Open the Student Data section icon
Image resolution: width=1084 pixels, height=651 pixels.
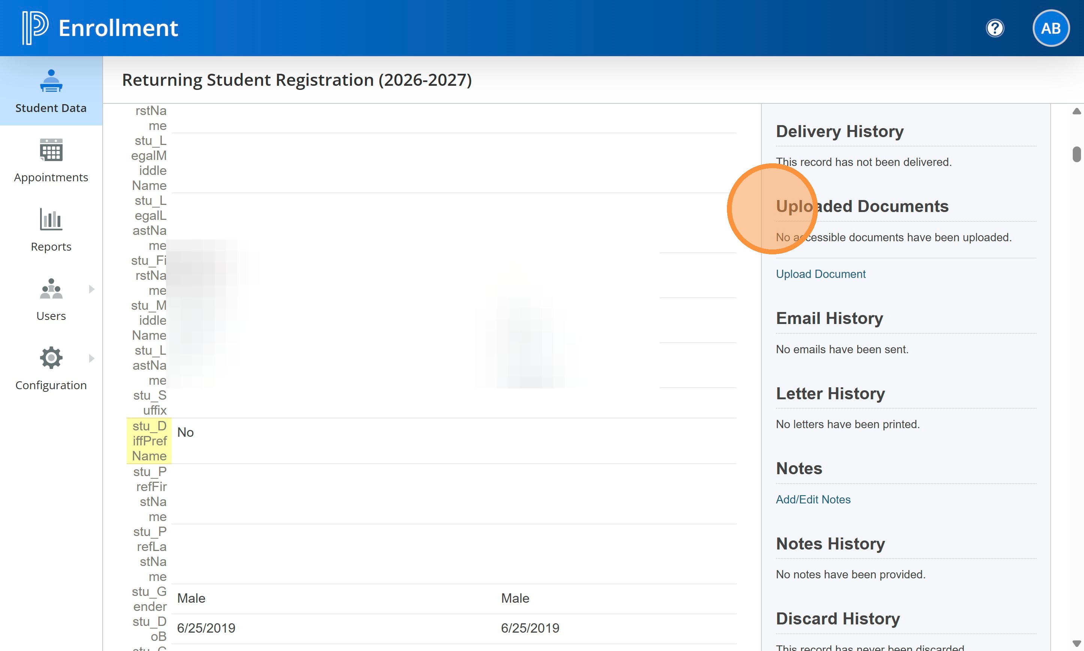(51, 81)
